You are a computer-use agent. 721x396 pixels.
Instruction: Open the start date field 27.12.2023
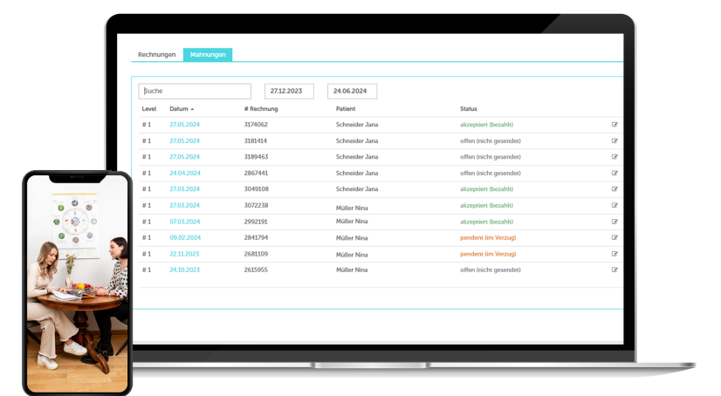click(x=289, y=91)
